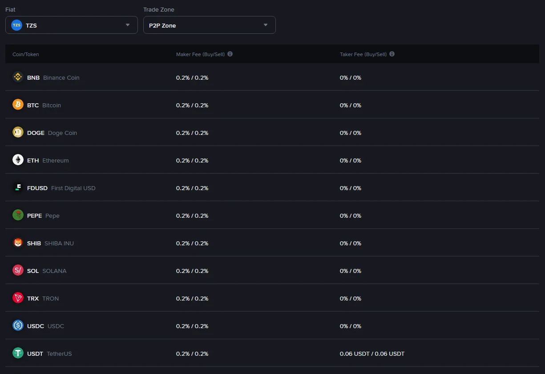Screen dimensions: 545x374
Task: Click the PEPE taker fee 0% / 0%
Action: click(x=351, y=215)
